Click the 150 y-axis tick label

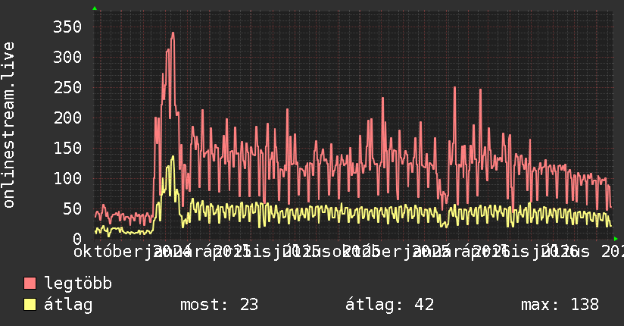pyautogui.click(x=67, y=149)
